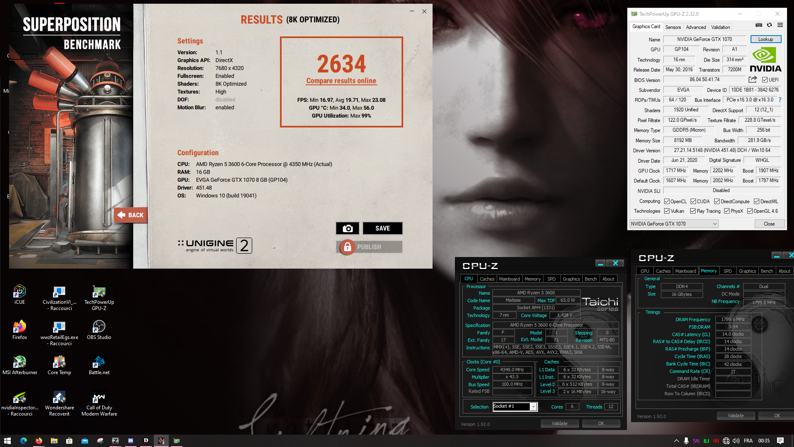Screen dimensions: 794x447
Task: Open MSI Afterburner desktop icon
Action: [x=19, y=365]
